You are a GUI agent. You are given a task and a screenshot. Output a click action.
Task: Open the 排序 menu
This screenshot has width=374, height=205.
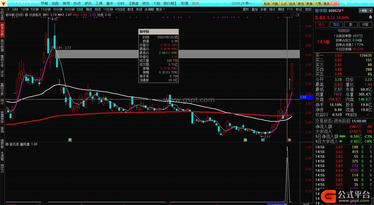[196, 3]
